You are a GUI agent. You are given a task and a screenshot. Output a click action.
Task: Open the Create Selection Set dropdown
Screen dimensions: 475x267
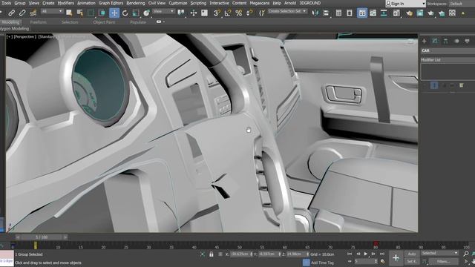click(x=287, y=11)
